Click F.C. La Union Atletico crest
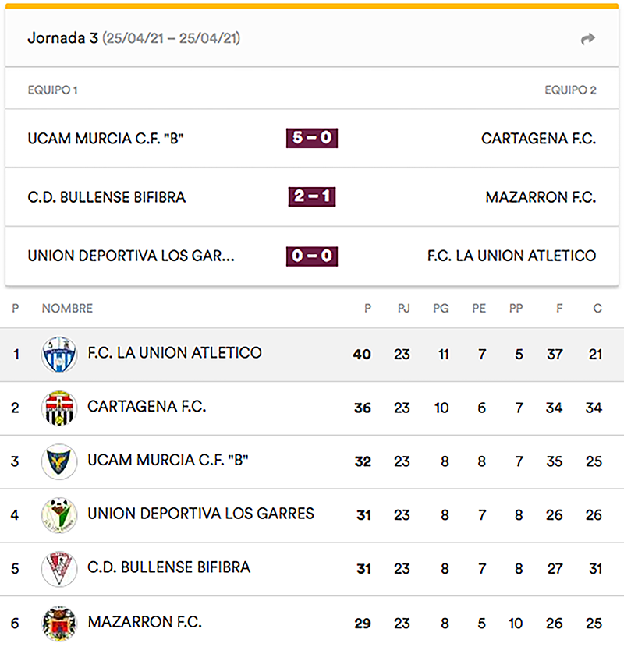The image size is (624, 650). 59,355
